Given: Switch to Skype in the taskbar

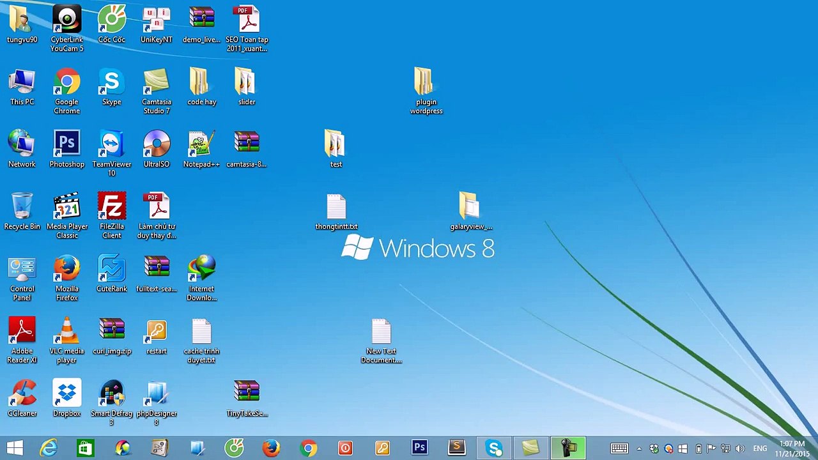Looking at the screenshot, I should [493, 448].
